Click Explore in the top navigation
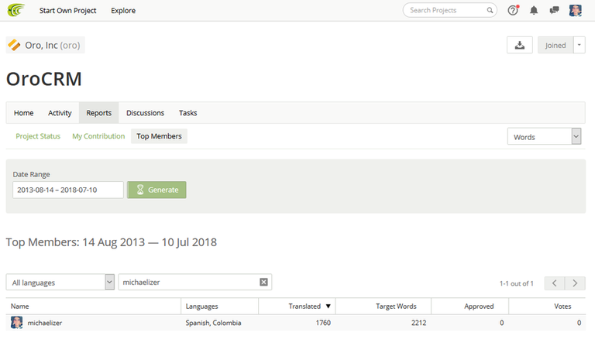595x339 pixels. 123,10
